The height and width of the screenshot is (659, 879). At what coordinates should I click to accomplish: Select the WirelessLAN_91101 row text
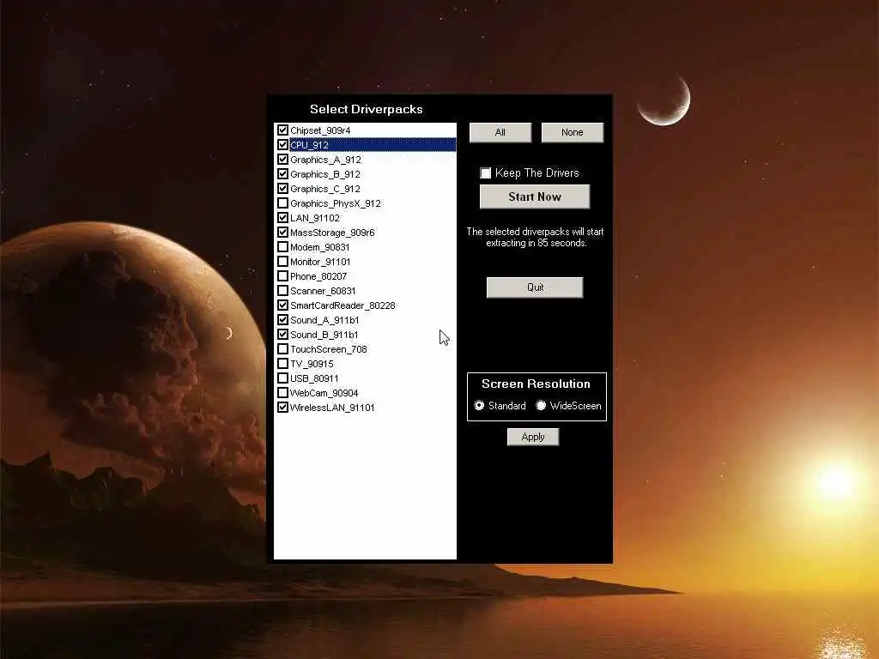[x=332, y=408]
